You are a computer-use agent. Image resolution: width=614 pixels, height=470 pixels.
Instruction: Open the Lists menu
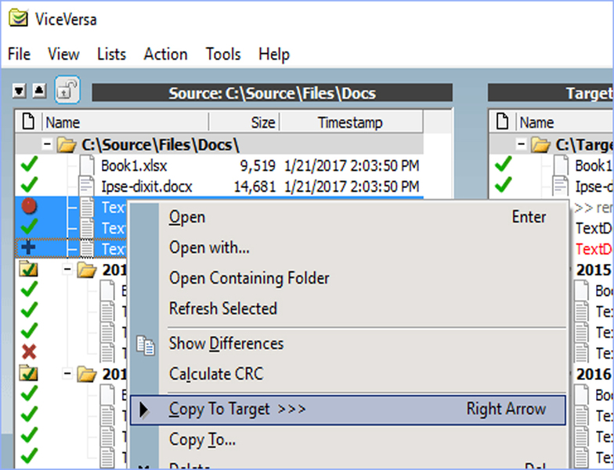tap(111, 54)
